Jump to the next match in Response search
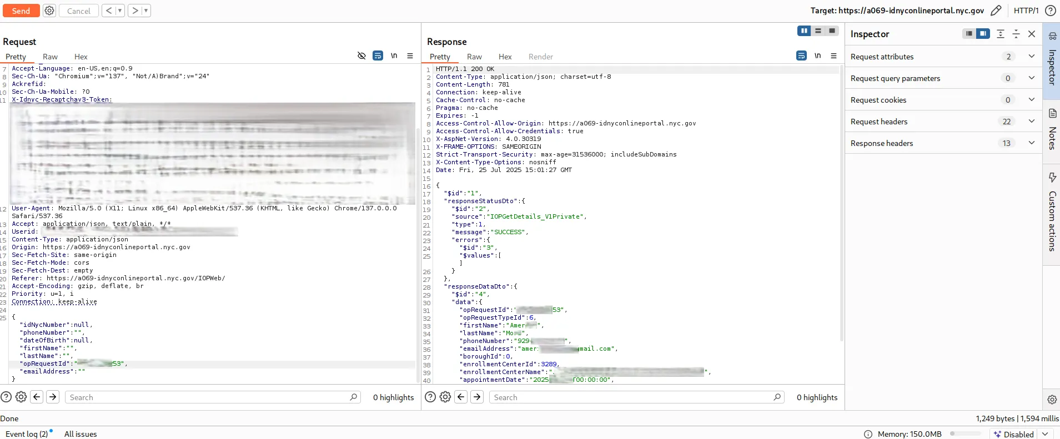This screenshot has height=439, width=1060. click(x=477, y=397)
